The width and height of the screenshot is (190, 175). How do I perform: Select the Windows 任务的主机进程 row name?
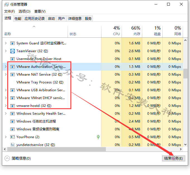click(36, 121)
